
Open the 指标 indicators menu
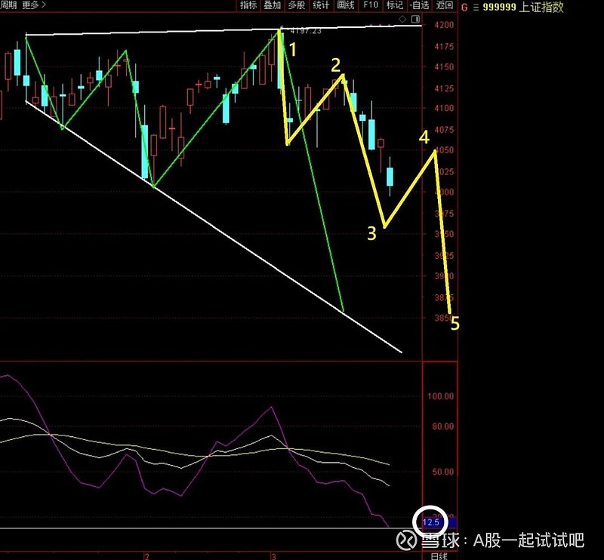click(x=248, y=5)
